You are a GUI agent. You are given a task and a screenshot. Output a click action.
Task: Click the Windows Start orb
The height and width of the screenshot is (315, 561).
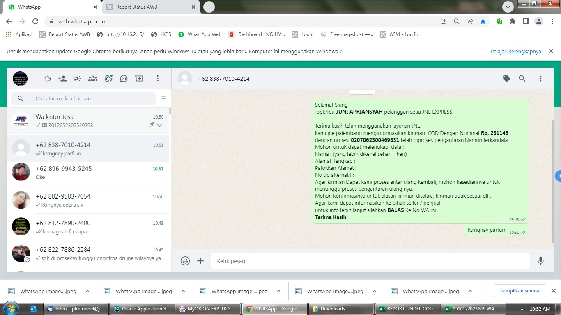[x=10, y=308]
